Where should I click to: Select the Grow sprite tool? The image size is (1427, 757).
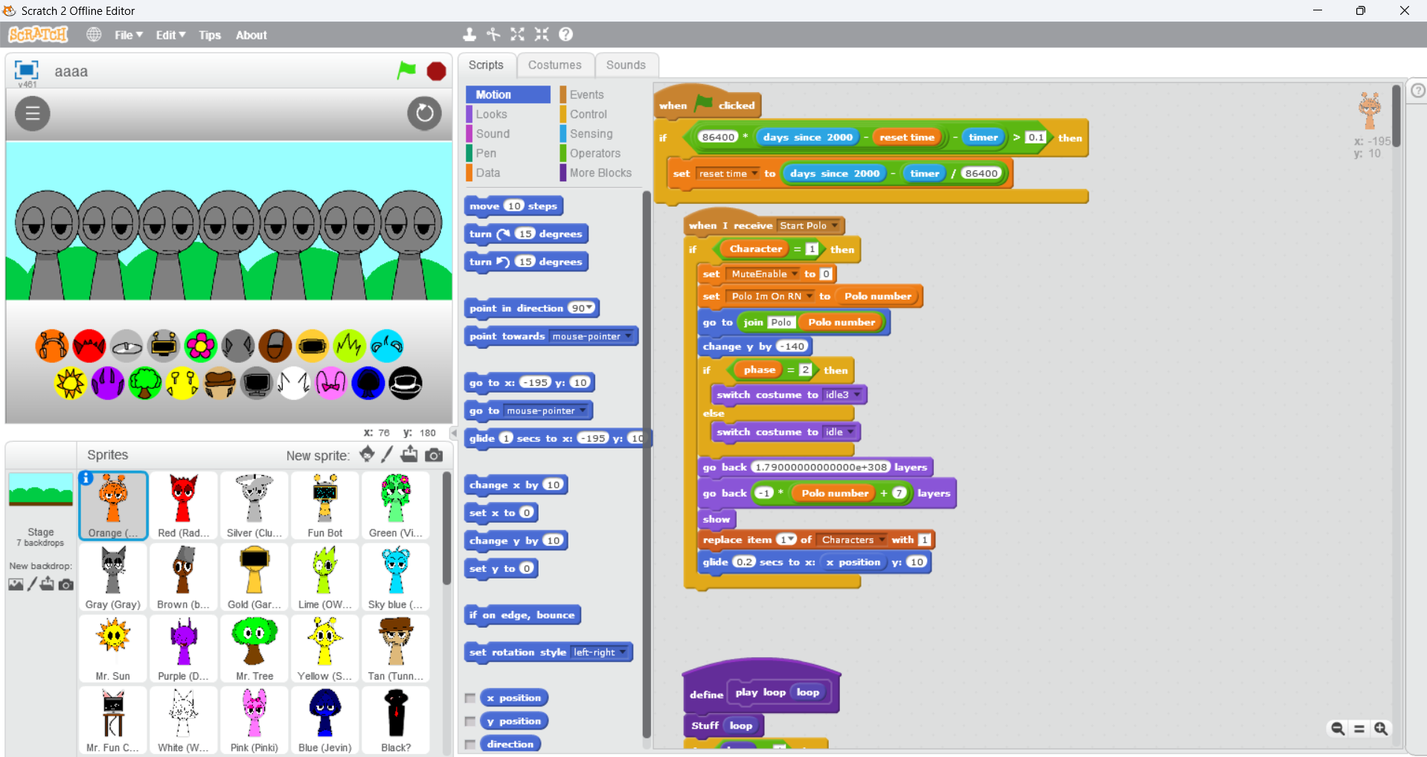tap(518, 34)
